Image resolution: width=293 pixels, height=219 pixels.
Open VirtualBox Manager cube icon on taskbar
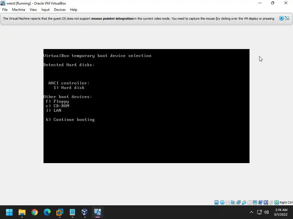tap(85, 212)
